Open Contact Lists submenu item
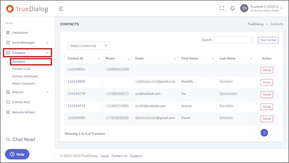Viewport: 289px width, 163px height. coord(21,69)
